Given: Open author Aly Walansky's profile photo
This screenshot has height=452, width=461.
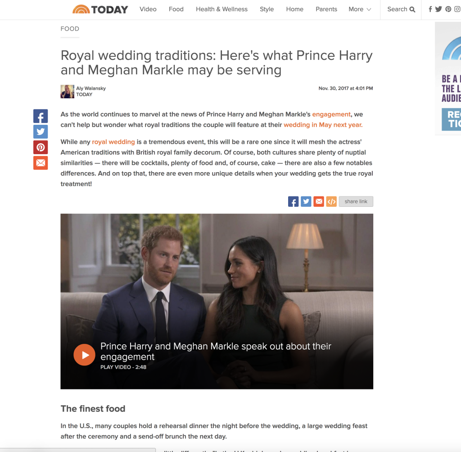Looking at the screenshot, I should pos(68,91).
